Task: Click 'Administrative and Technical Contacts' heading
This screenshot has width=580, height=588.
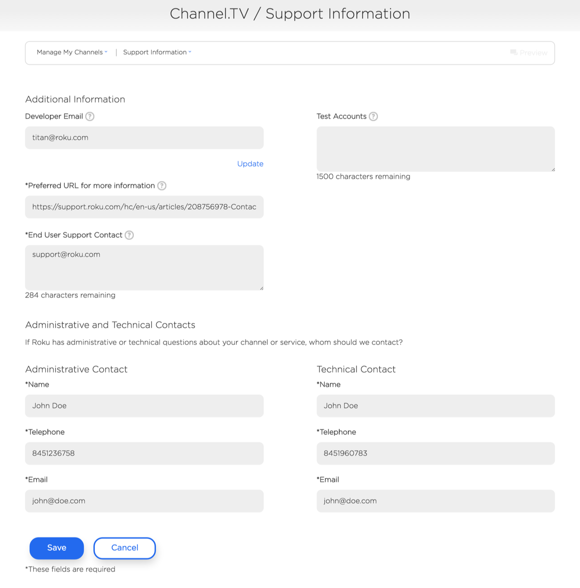Action: click(110, 325)
